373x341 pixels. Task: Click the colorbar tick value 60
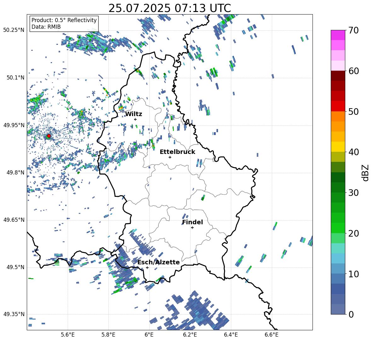pos(353,71)
